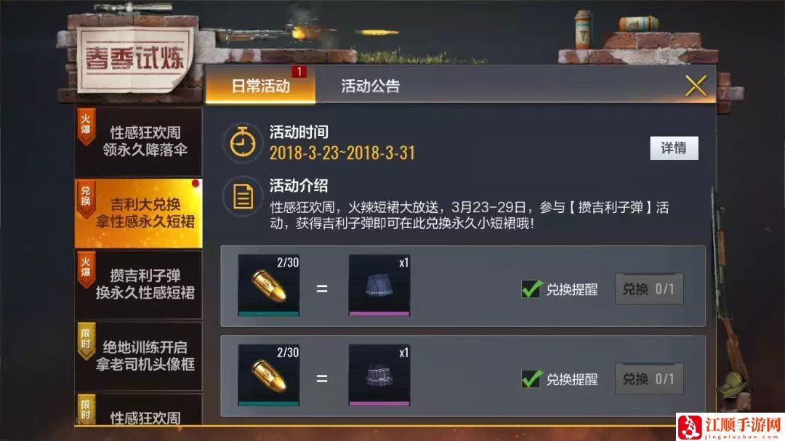The image size is (785, 441).
Task: Click the document activity introduction icon
Action: [x=243, y=196]
